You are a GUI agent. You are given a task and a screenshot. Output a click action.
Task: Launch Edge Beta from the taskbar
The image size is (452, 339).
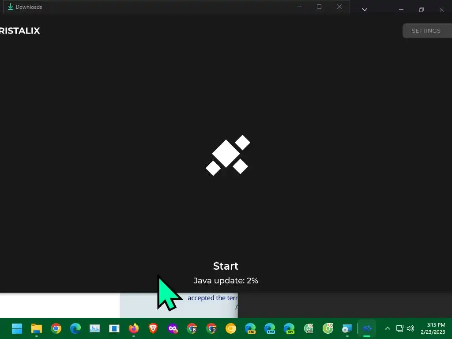click(270, 328)
